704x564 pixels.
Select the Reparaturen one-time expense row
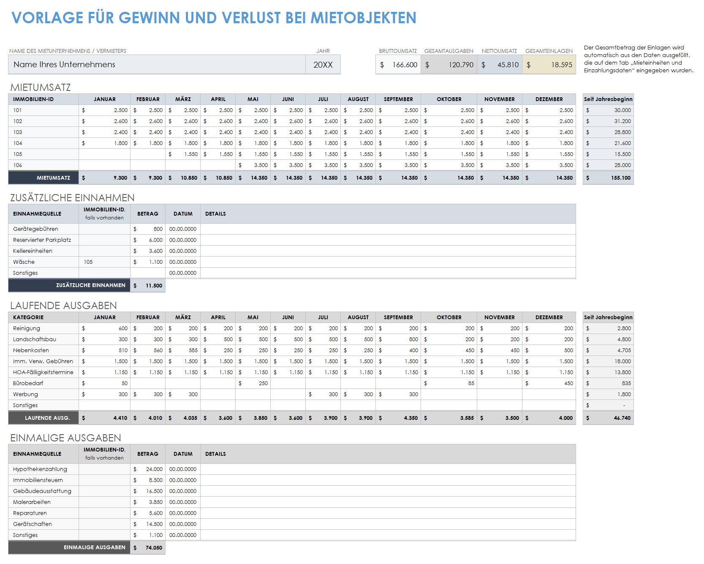(43, 513)
